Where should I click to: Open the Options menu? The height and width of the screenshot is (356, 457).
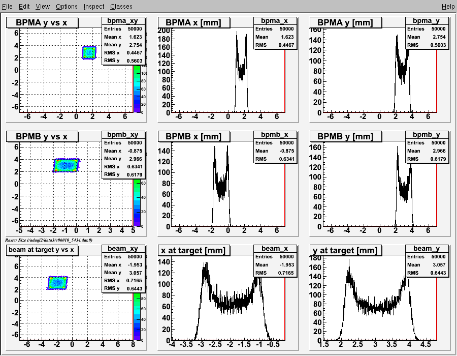click(67, 6)
